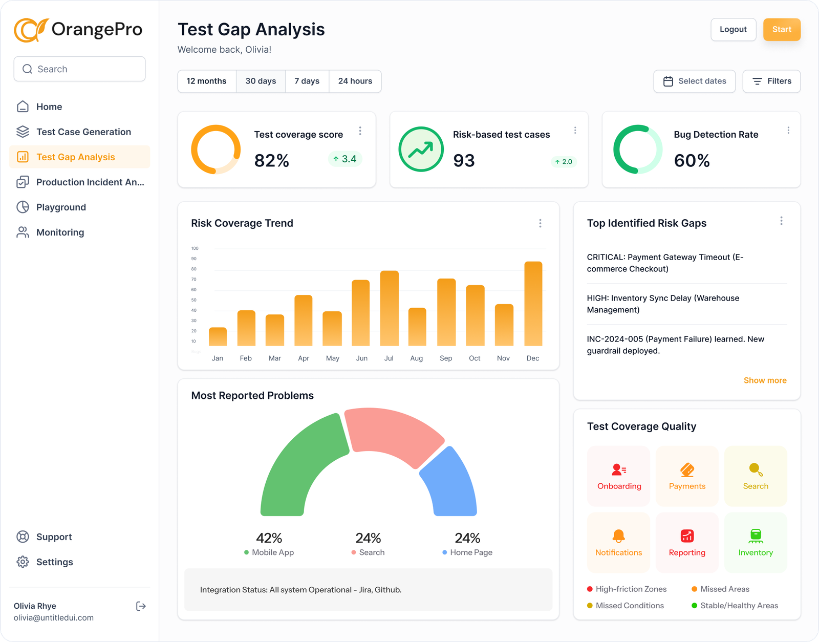The width and height of the screenshot is (819, 642).
Task: Open Test coverage score options menu
Action: pos(360,131)
